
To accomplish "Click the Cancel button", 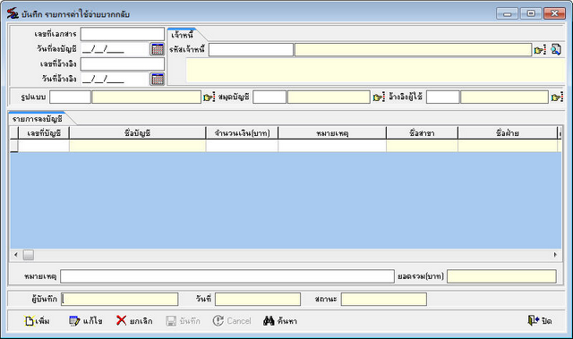I will (x=232, y=321).
